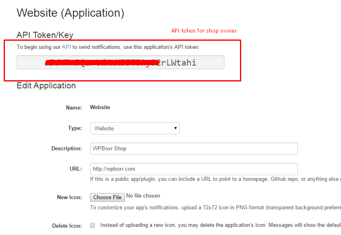Click the Type: field label
The width and height of the screenshot is (341, 235).
(x=75, y=128)
